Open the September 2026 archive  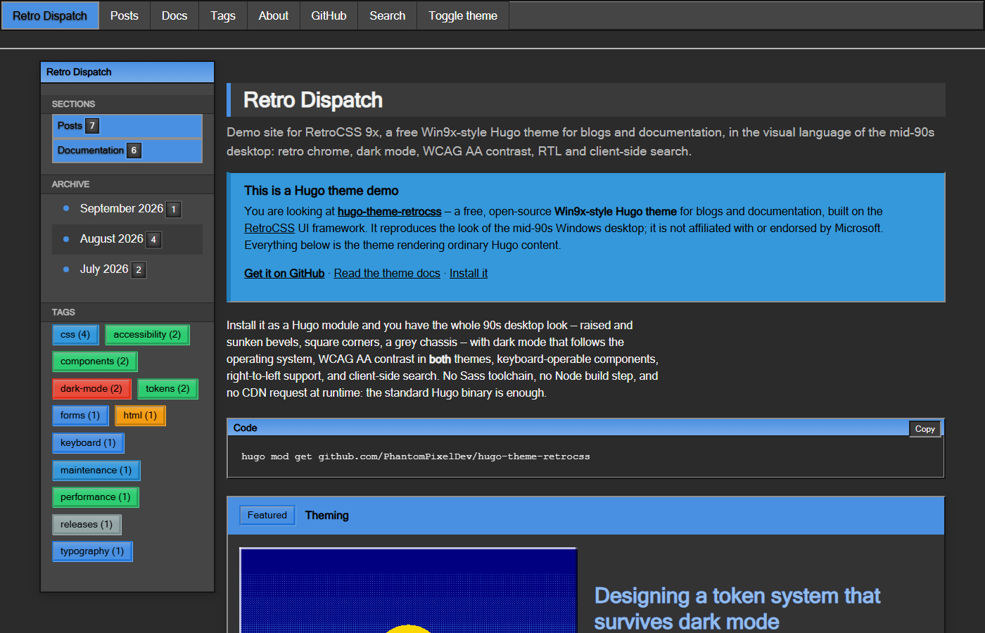coord(122,209)
